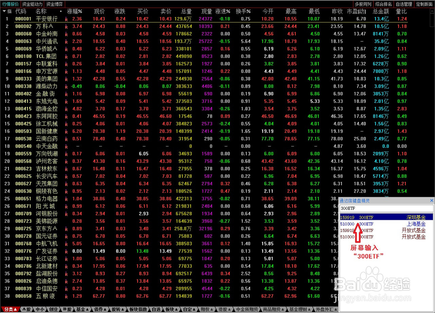
Task: Close the 通达信键盘精灵 popup
Action: tap(432, 201)
